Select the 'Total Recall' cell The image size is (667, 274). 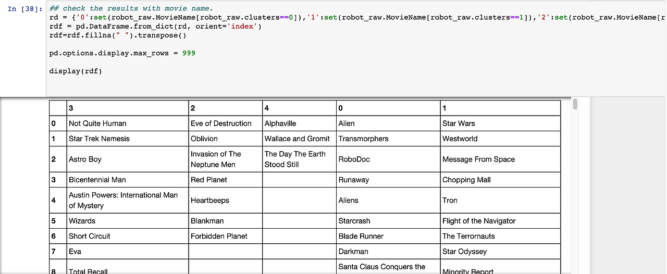point(128,267)
